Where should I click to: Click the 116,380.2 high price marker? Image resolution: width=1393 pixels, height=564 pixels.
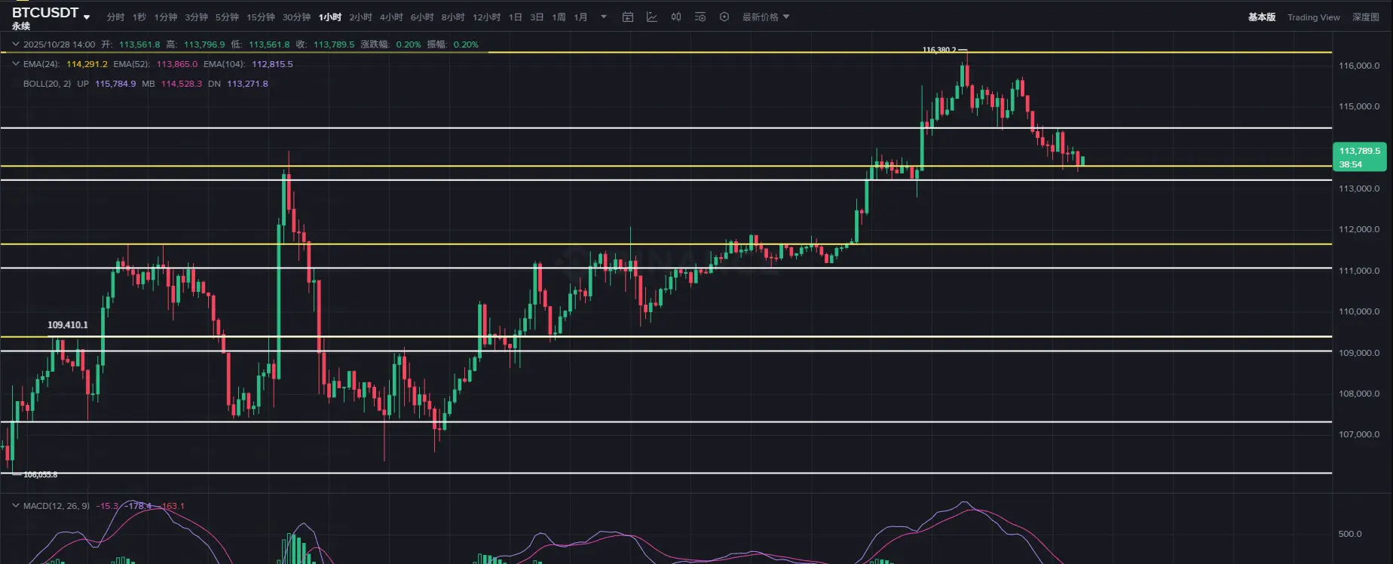pos(939,50)
